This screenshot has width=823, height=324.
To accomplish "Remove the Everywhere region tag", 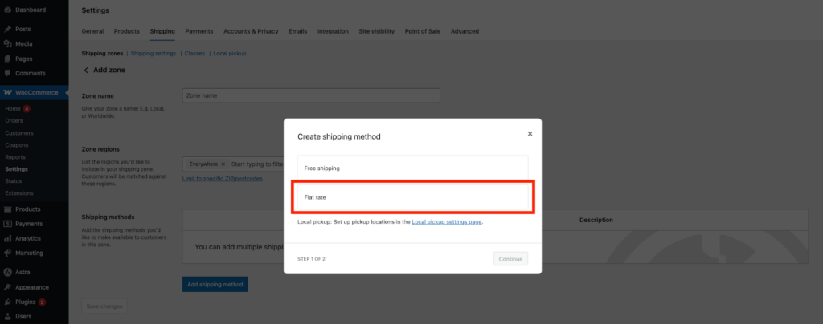I will pos(223,164).
